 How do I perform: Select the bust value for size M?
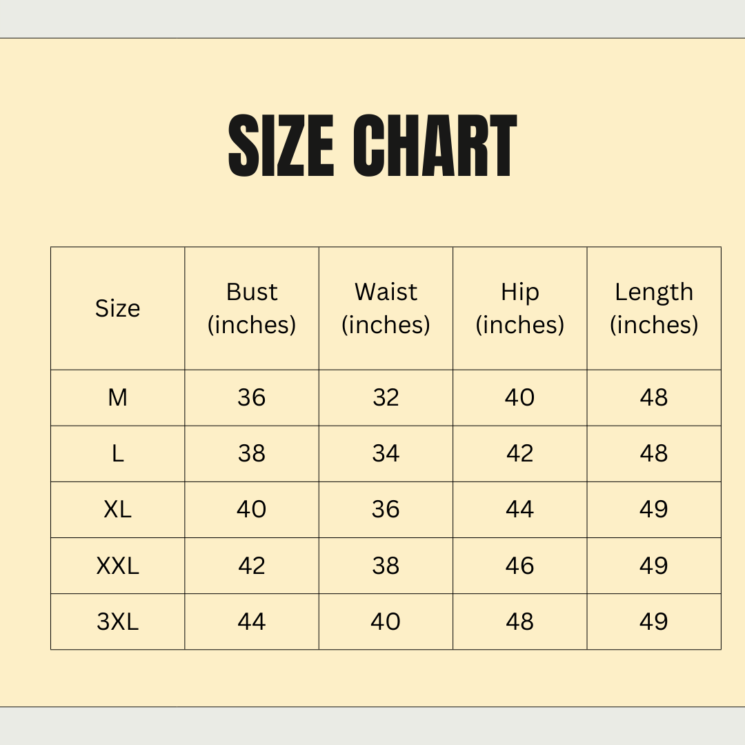[x=252, y=398]
